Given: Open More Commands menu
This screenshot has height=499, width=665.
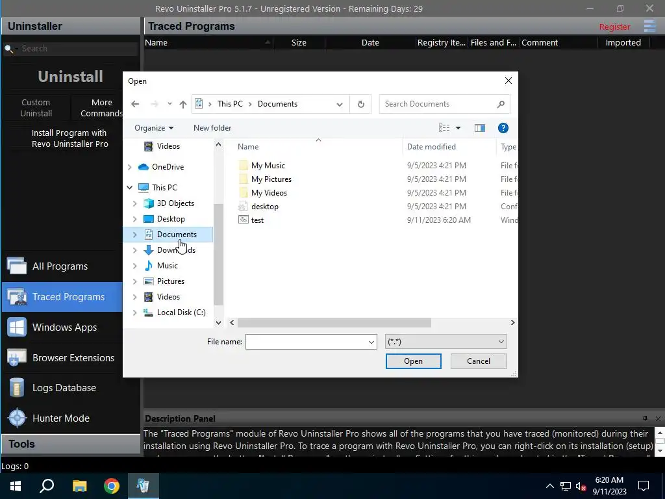Looking at the screenshot, I should pyautogui.click(x=102, y=108).
